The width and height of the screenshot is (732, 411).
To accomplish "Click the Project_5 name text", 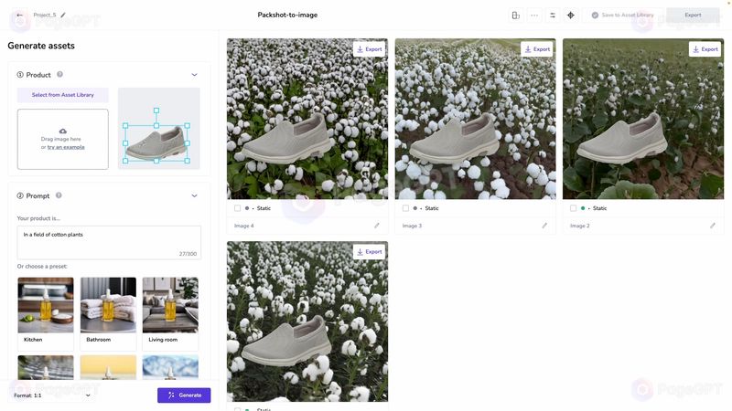I will [x=44, y=15].
